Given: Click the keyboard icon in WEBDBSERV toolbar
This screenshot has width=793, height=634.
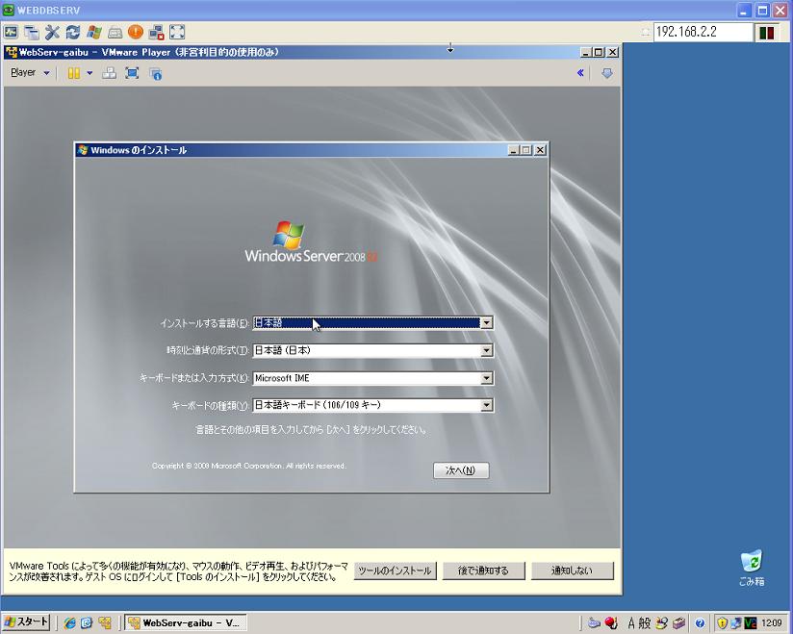Looking at the screenshot, I should tap(115, 33).
